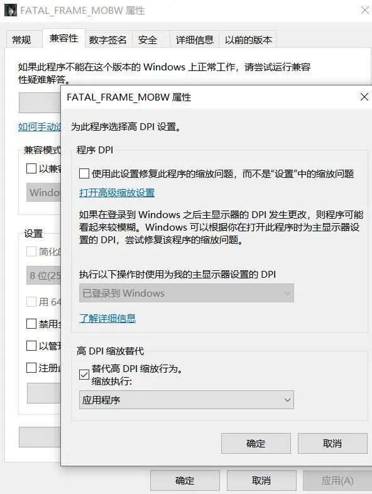Expand the 应用程序 scaling dropdown
Screen dimensions: 372x494
coord(187,400)
